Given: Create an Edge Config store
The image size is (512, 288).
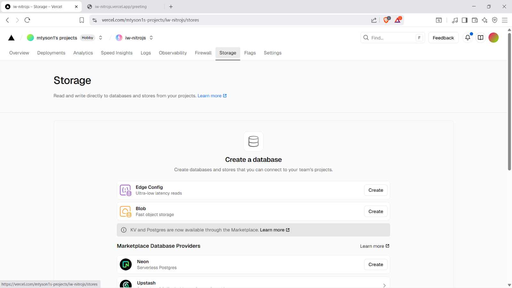Looking at the screenshot, I should pos(376,190).
